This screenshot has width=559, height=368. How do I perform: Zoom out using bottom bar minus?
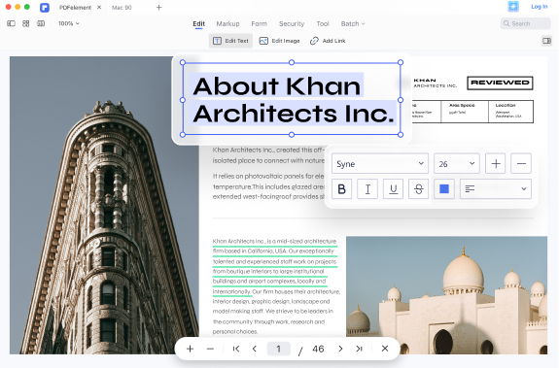[x=210, y=349]
